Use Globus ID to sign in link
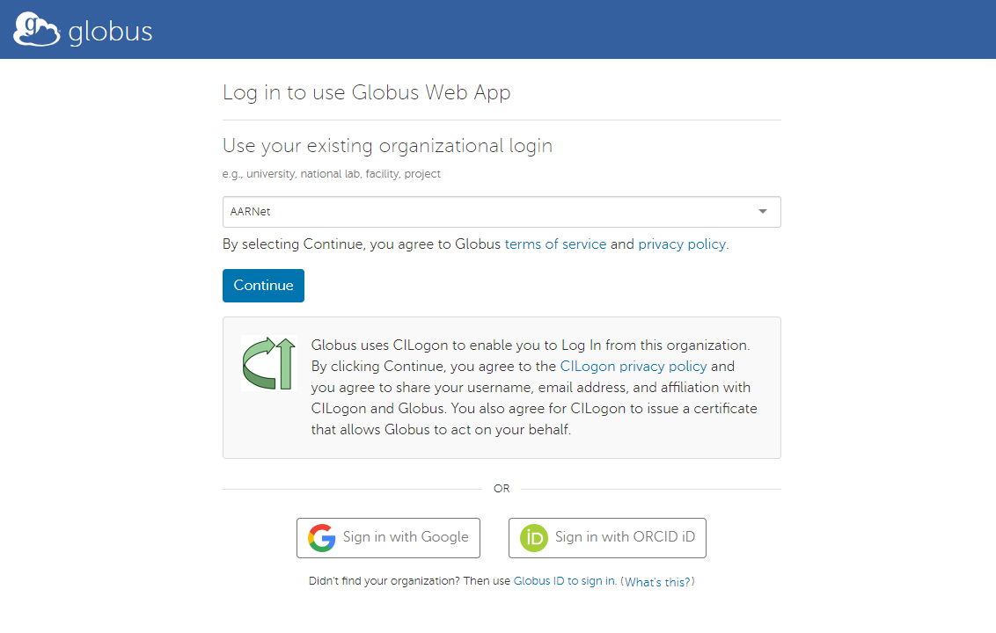This screenshot has width=996, height=633. click(x=564, y=581)
